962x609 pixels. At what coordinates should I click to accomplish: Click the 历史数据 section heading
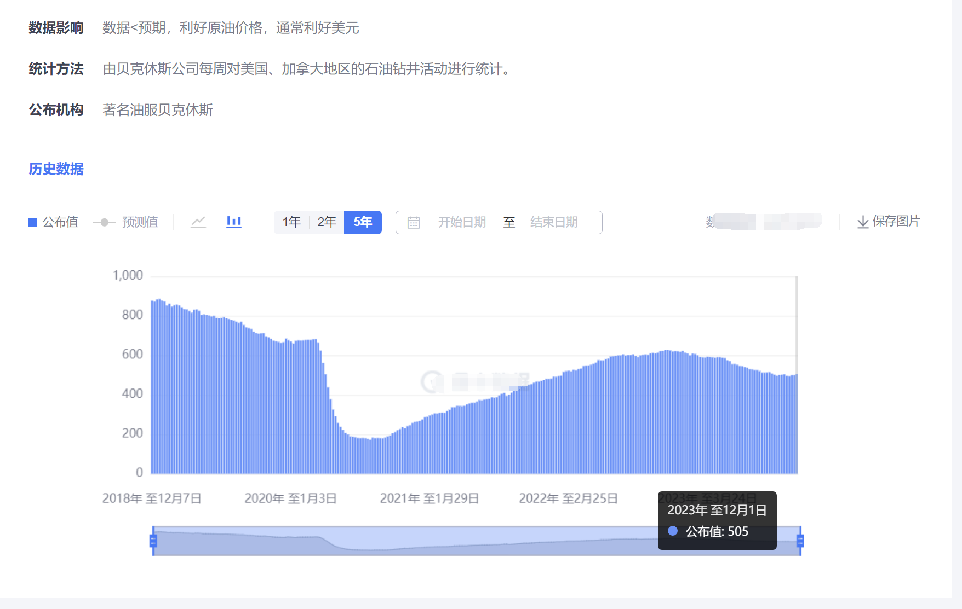tap(56, 169)
